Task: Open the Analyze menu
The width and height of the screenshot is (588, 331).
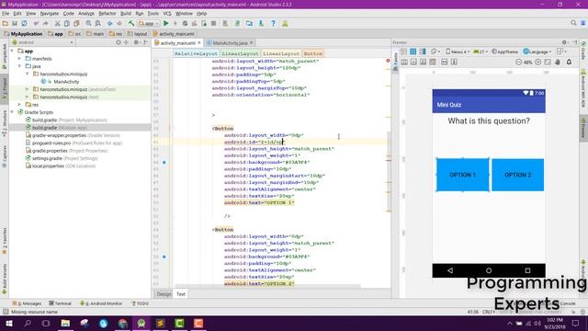Action: 86,14
